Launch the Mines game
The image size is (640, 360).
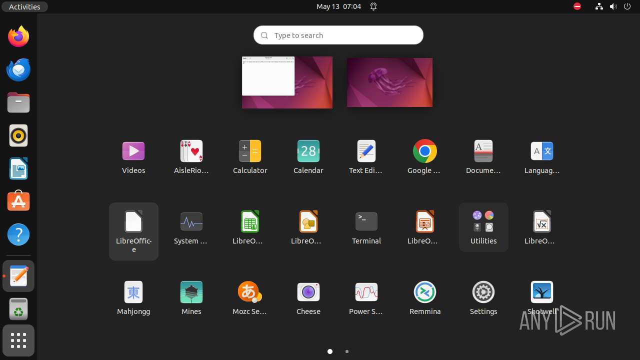point(191,297)
